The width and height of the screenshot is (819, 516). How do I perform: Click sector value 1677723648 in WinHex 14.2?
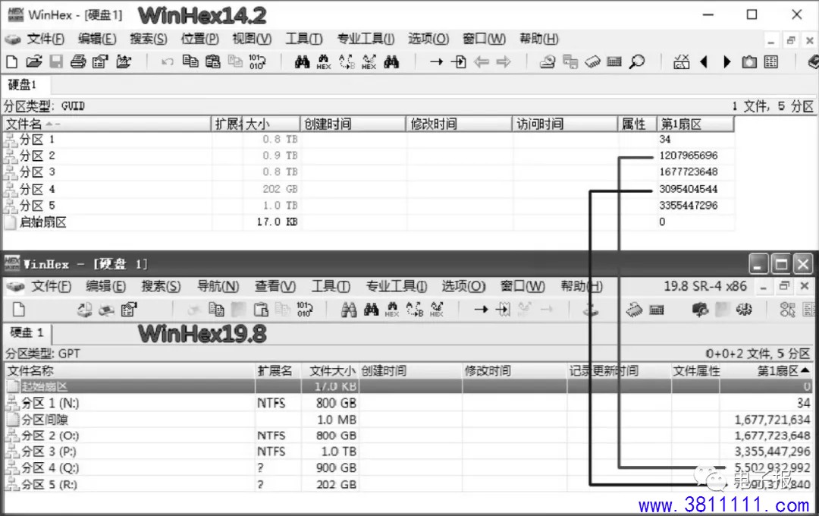click(688, 172)
